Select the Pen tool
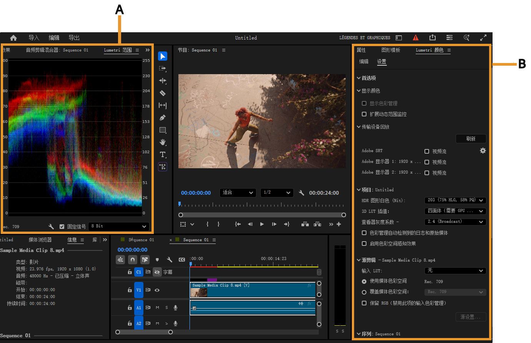This screenshot has height=343, width=531. tap(163, 118)
